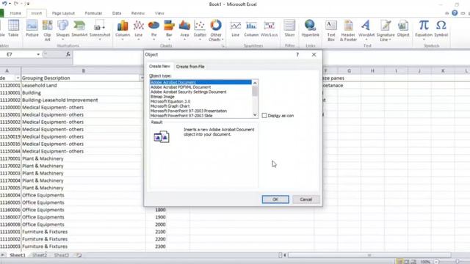470x264 pixels.
Task: Open the Formulas ribbon tab
Action: tap(93, 13)
